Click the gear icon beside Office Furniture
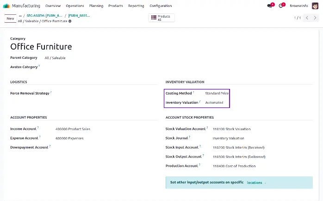The height and width of the screenshot is (201, 323). coord(70,21)
